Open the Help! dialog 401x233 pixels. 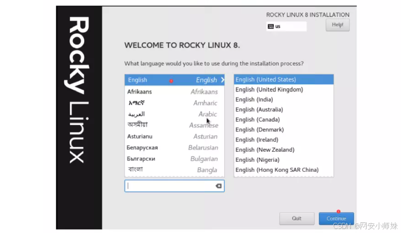point(337,25)
